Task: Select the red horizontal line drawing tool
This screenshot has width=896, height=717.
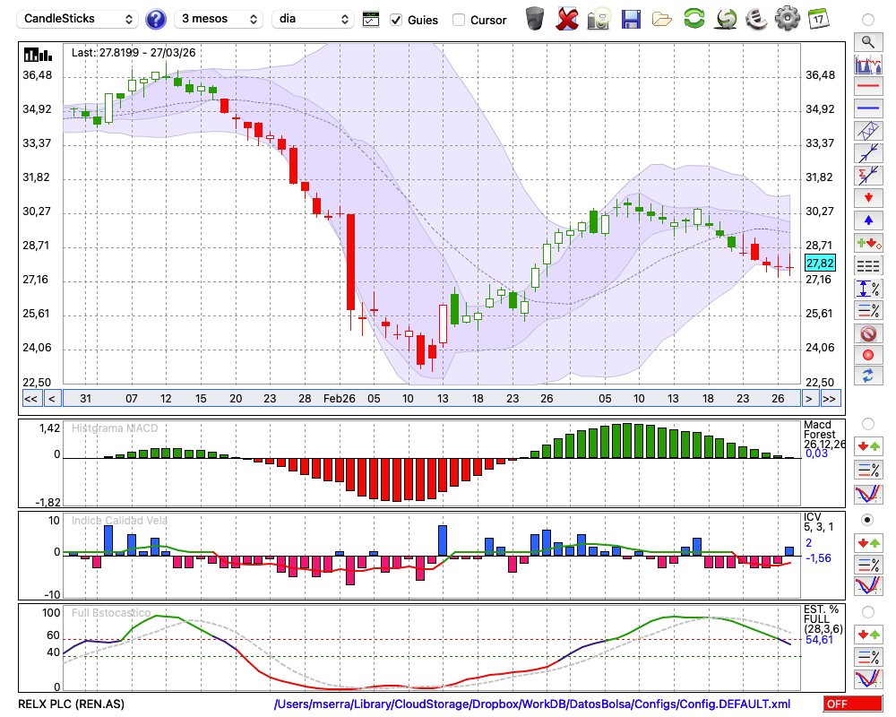Action: tap(867, 87)
